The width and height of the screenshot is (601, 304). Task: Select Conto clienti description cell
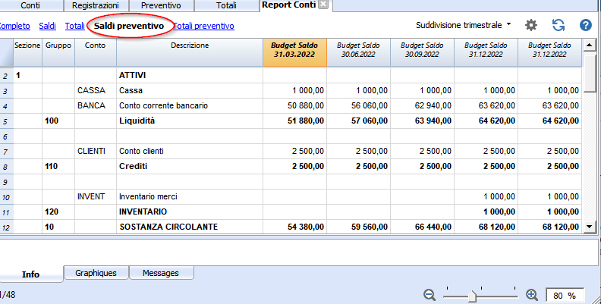(x=190, y=151)
